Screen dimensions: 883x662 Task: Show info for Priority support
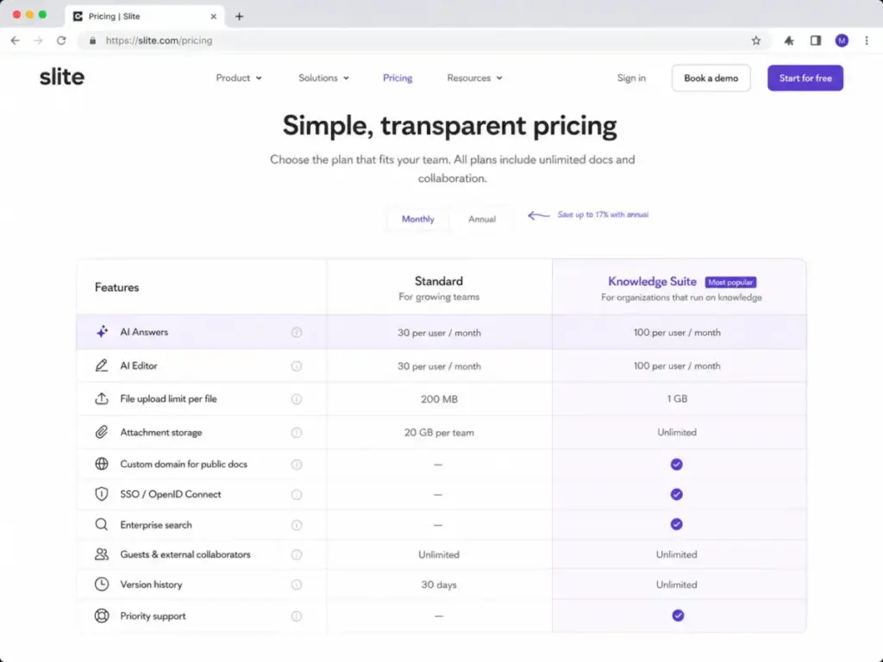(297, 615)
